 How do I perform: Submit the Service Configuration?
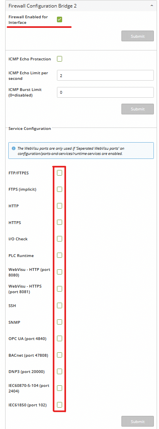pos(138,421)
